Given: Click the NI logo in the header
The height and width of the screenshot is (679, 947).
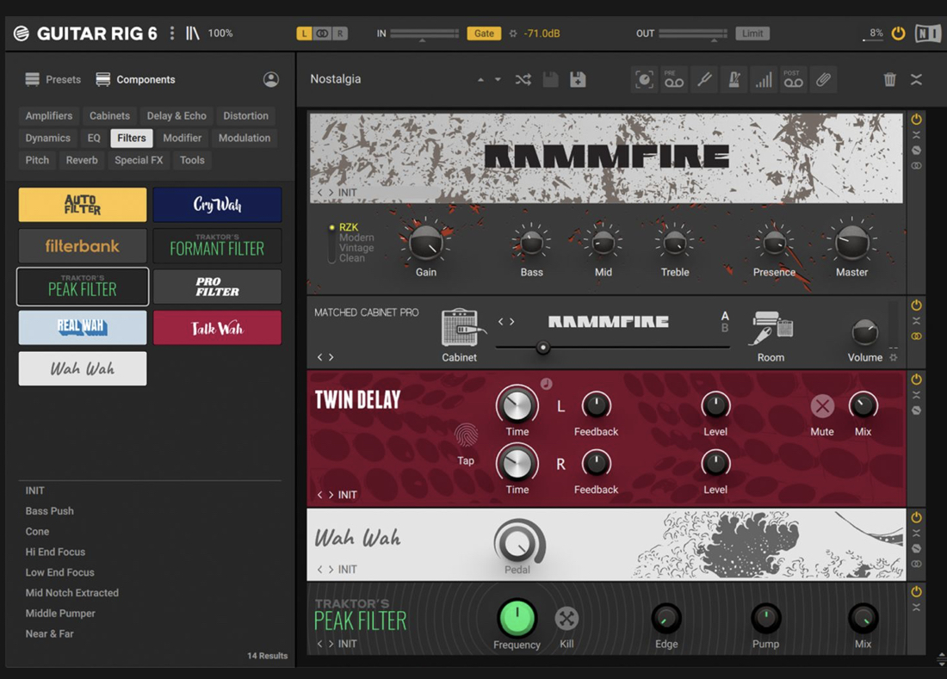Looking at the screenshot, I should 928,34.
